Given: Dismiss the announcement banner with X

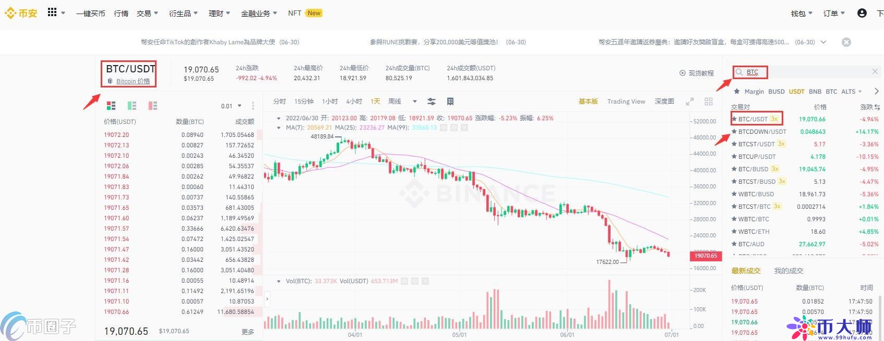Looking at the screenshot, I should click(x=846, y=42).
